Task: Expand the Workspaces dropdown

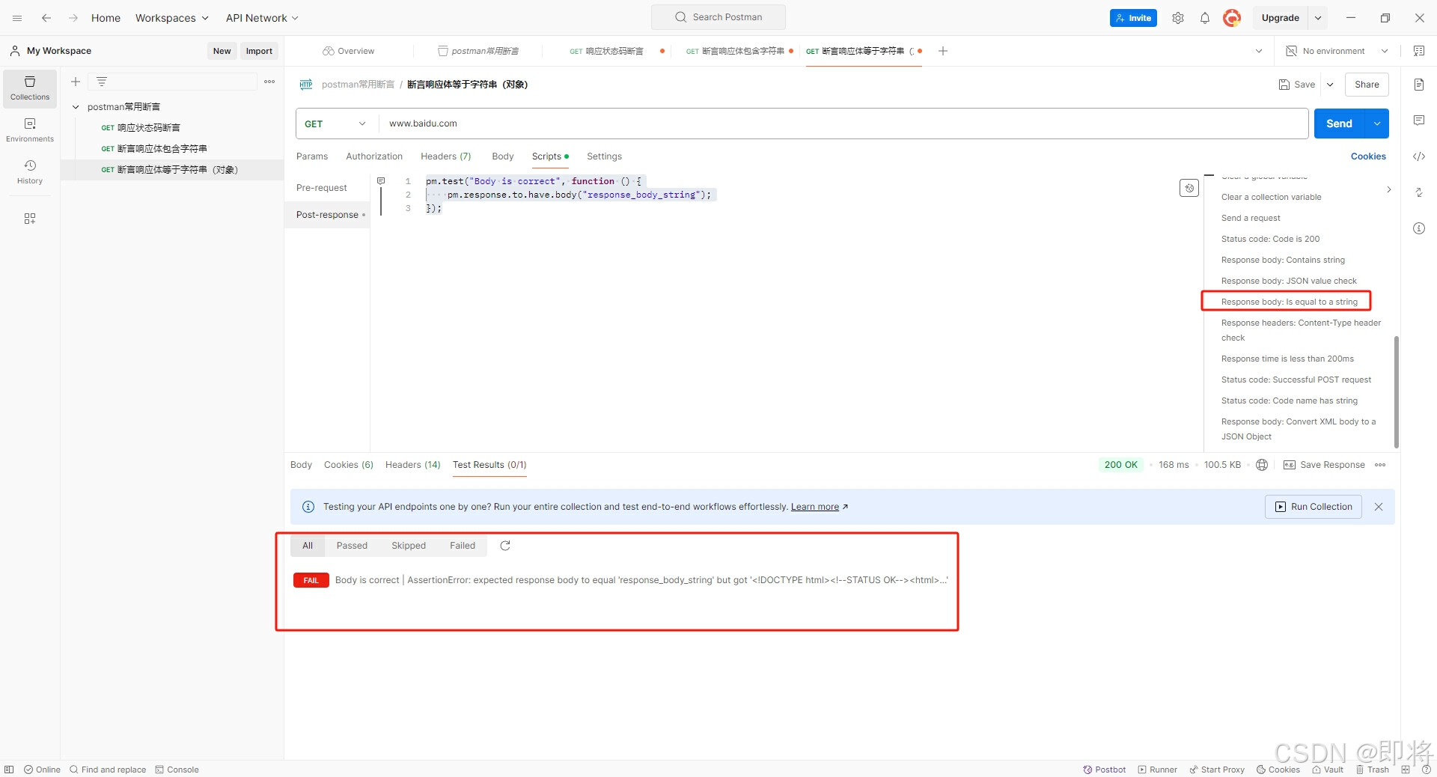Action: pos(172,18)
